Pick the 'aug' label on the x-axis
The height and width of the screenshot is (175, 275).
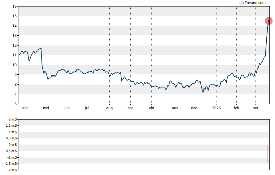pos(109,108)
